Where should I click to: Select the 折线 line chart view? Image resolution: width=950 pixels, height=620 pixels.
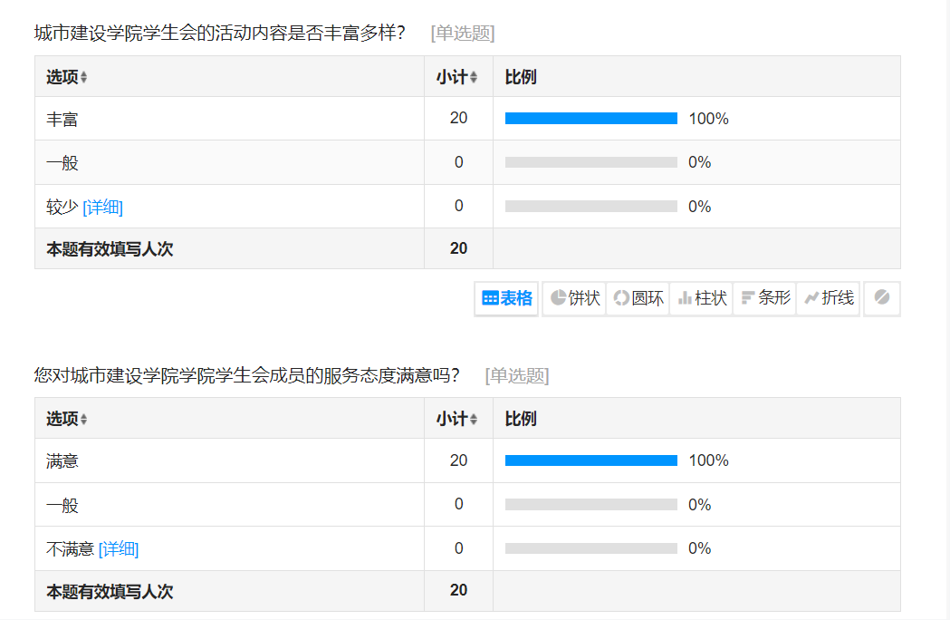[829, 298]
